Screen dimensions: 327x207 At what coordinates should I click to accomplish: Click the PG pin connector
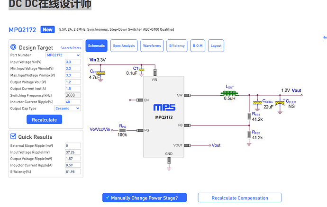coord(140,130)
